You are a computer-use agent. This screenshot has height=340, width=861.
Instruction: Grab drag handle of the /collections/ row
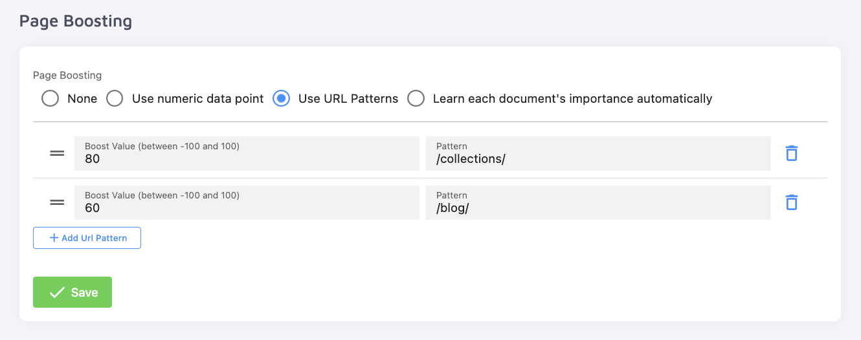[x=57, y=153]
